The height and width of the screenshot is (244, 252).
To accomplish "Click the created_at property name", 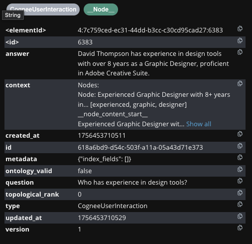I will click(x=22, y=136).
